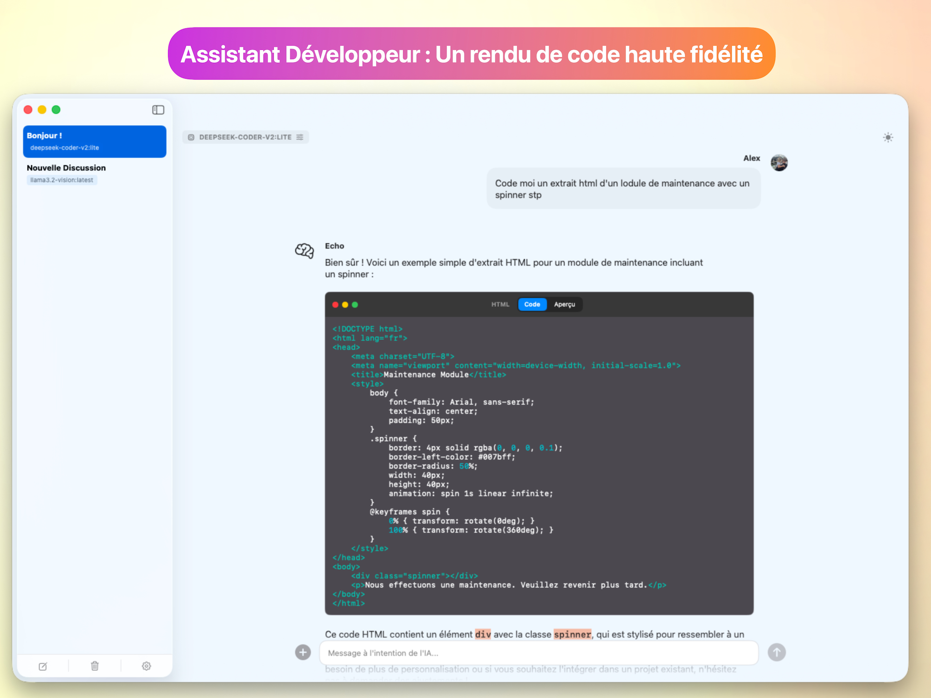Open the DEEPSEEK-CODER-V2:LITE model selector
Screen dimensions: 931x698
pos(245,137)
